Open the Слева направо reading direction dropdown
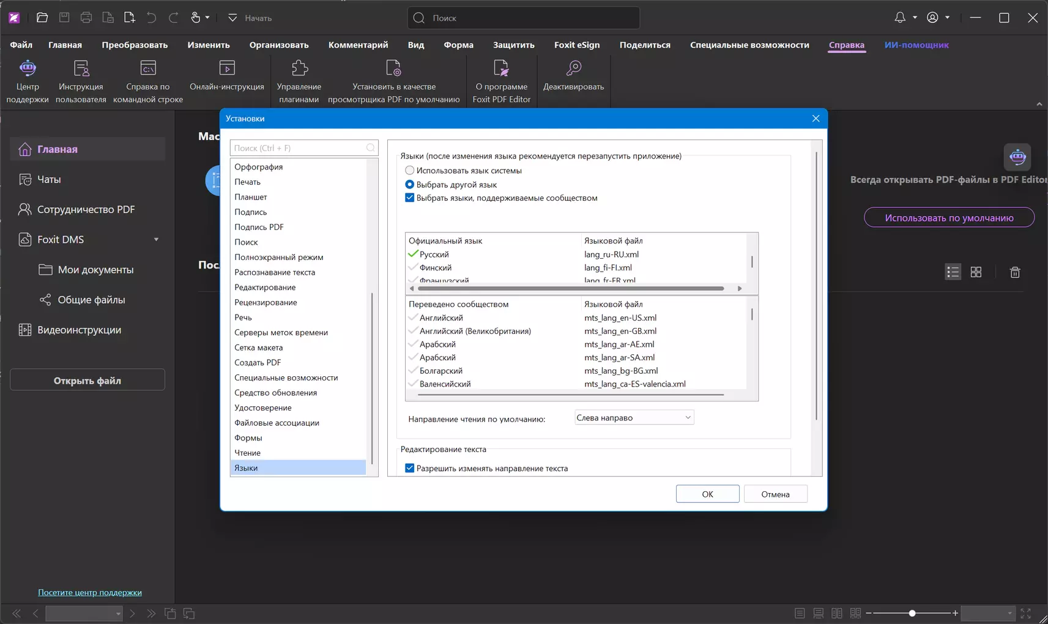This screenshot has width=1048, height=624. coord(634,418)
